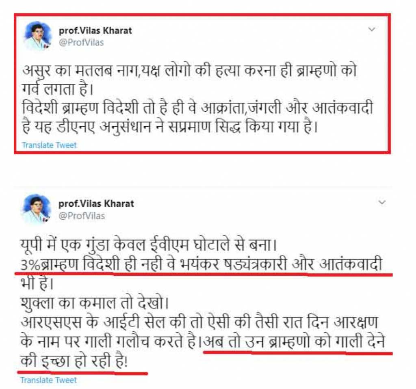Click the @ProfVilas handle in the second tweet
Viewport: 416px width, 389px height.
(x=82, y=216)
